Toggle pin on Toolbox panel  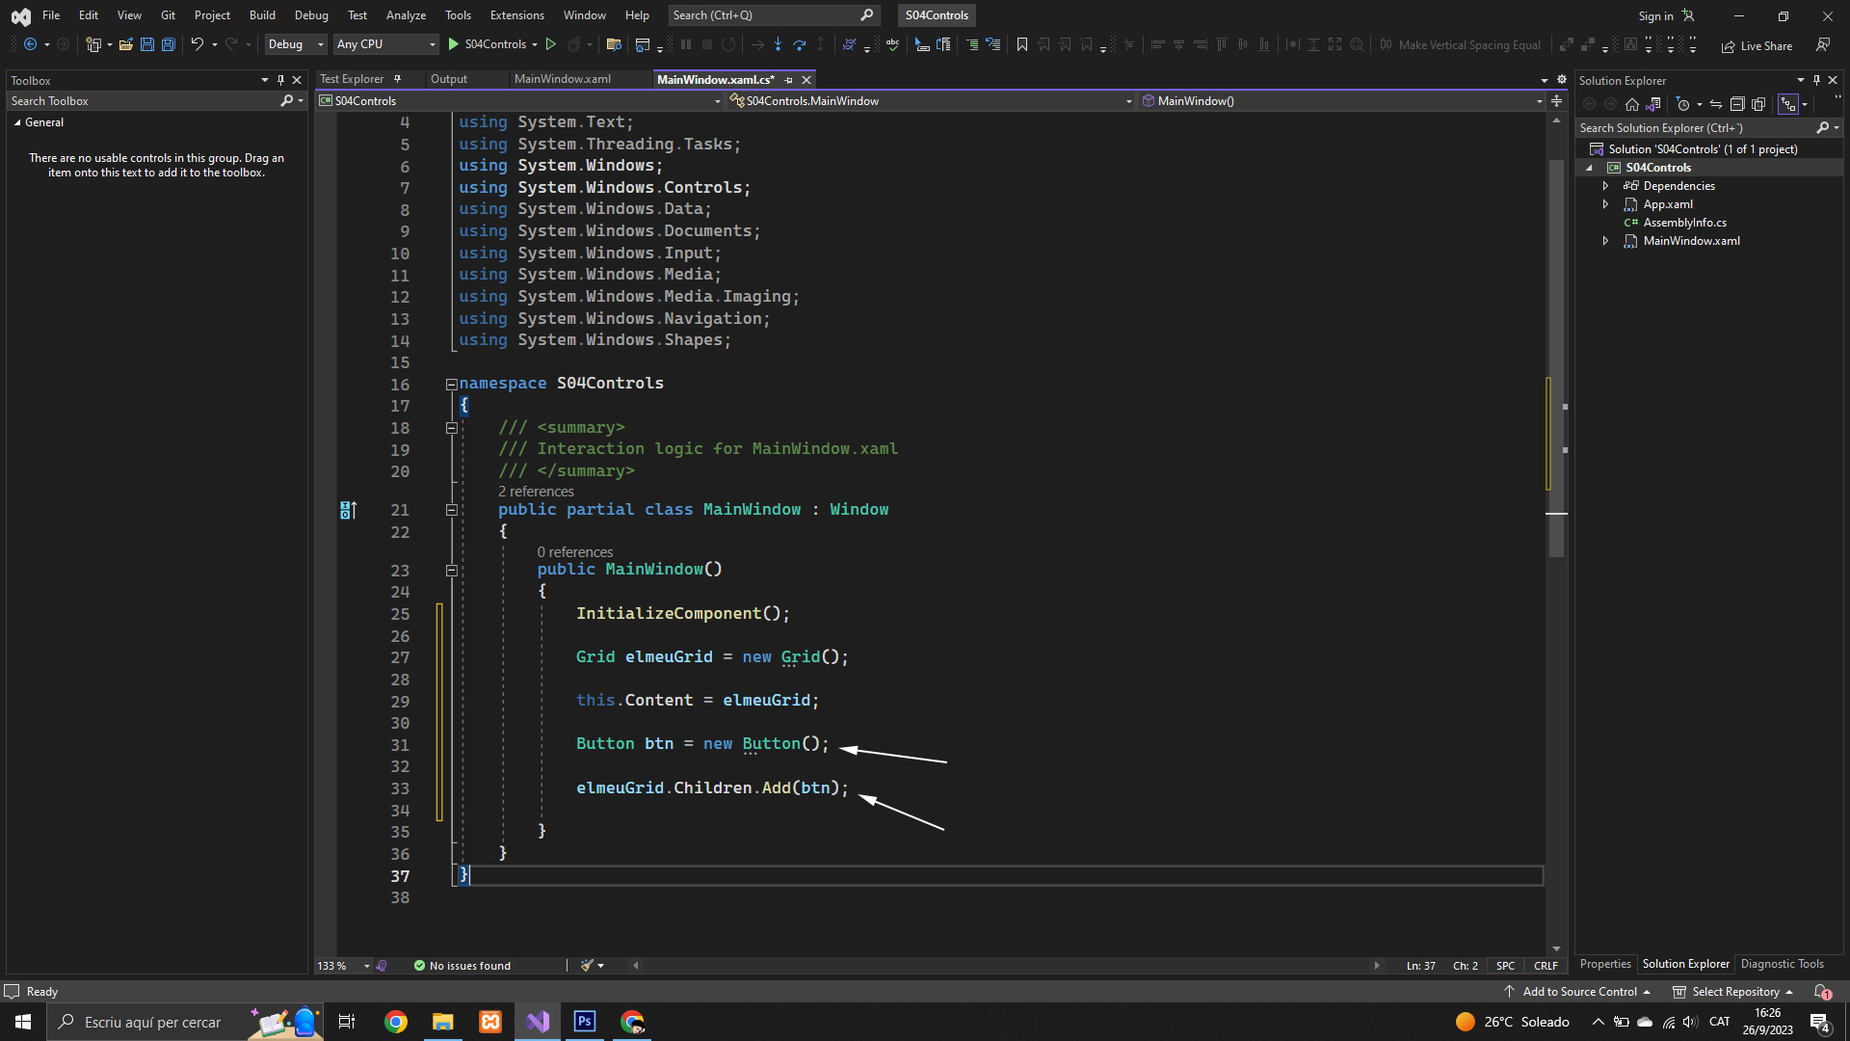(280, 80)
